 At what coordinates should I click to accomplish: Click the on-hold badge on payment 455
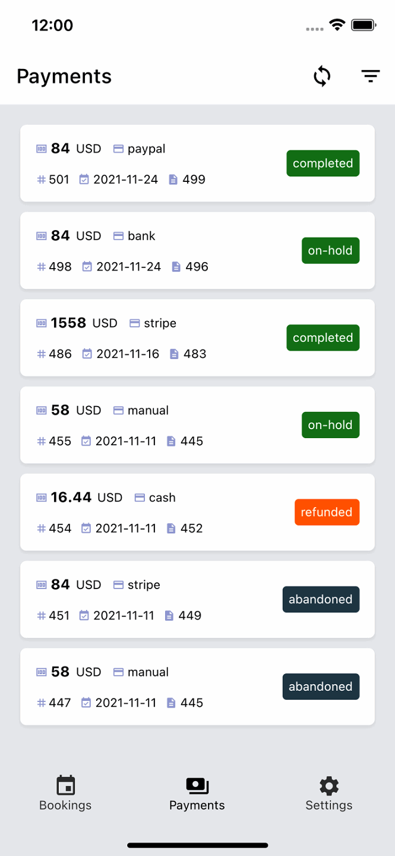pos(330,425)
